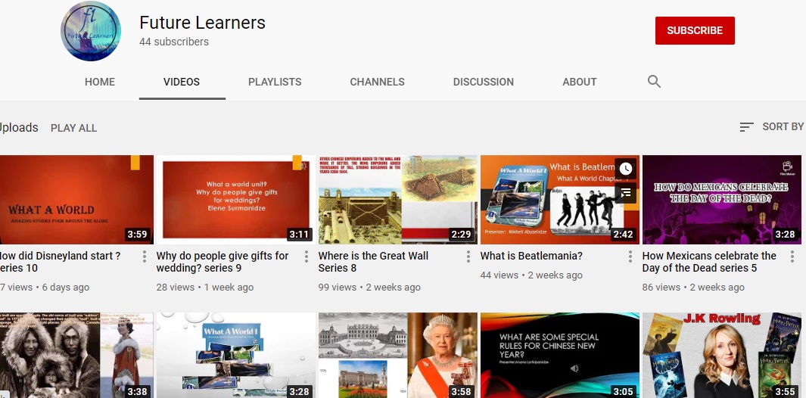Click the Watch Later clock icon on Beatlemania thumbnail
The width and height of the screenshot is (806, 398).
point(625,169)
